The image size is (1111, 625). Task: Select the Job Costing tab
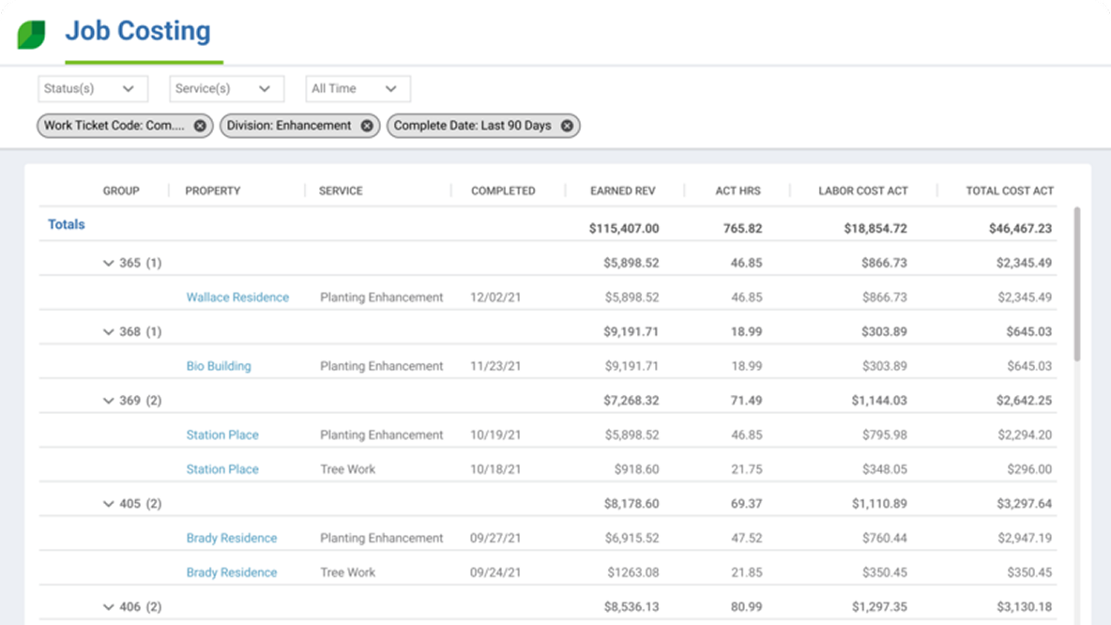tap(137, 32)
